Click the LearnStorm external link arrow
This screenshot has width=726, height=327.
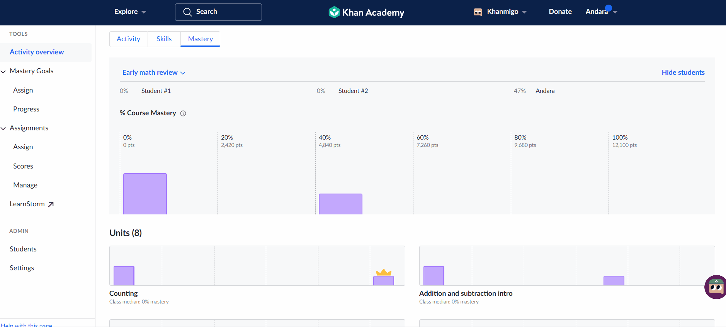51,204
